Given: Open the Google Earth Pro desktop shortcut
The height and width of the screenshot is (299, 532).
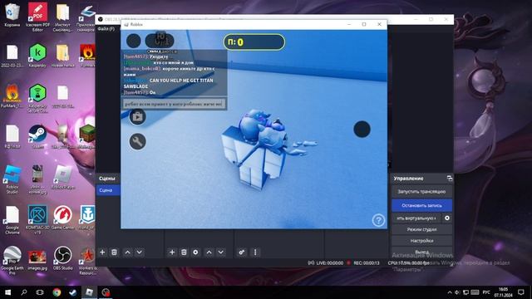Looking at the screenshot, I should [x=12, y=260].
